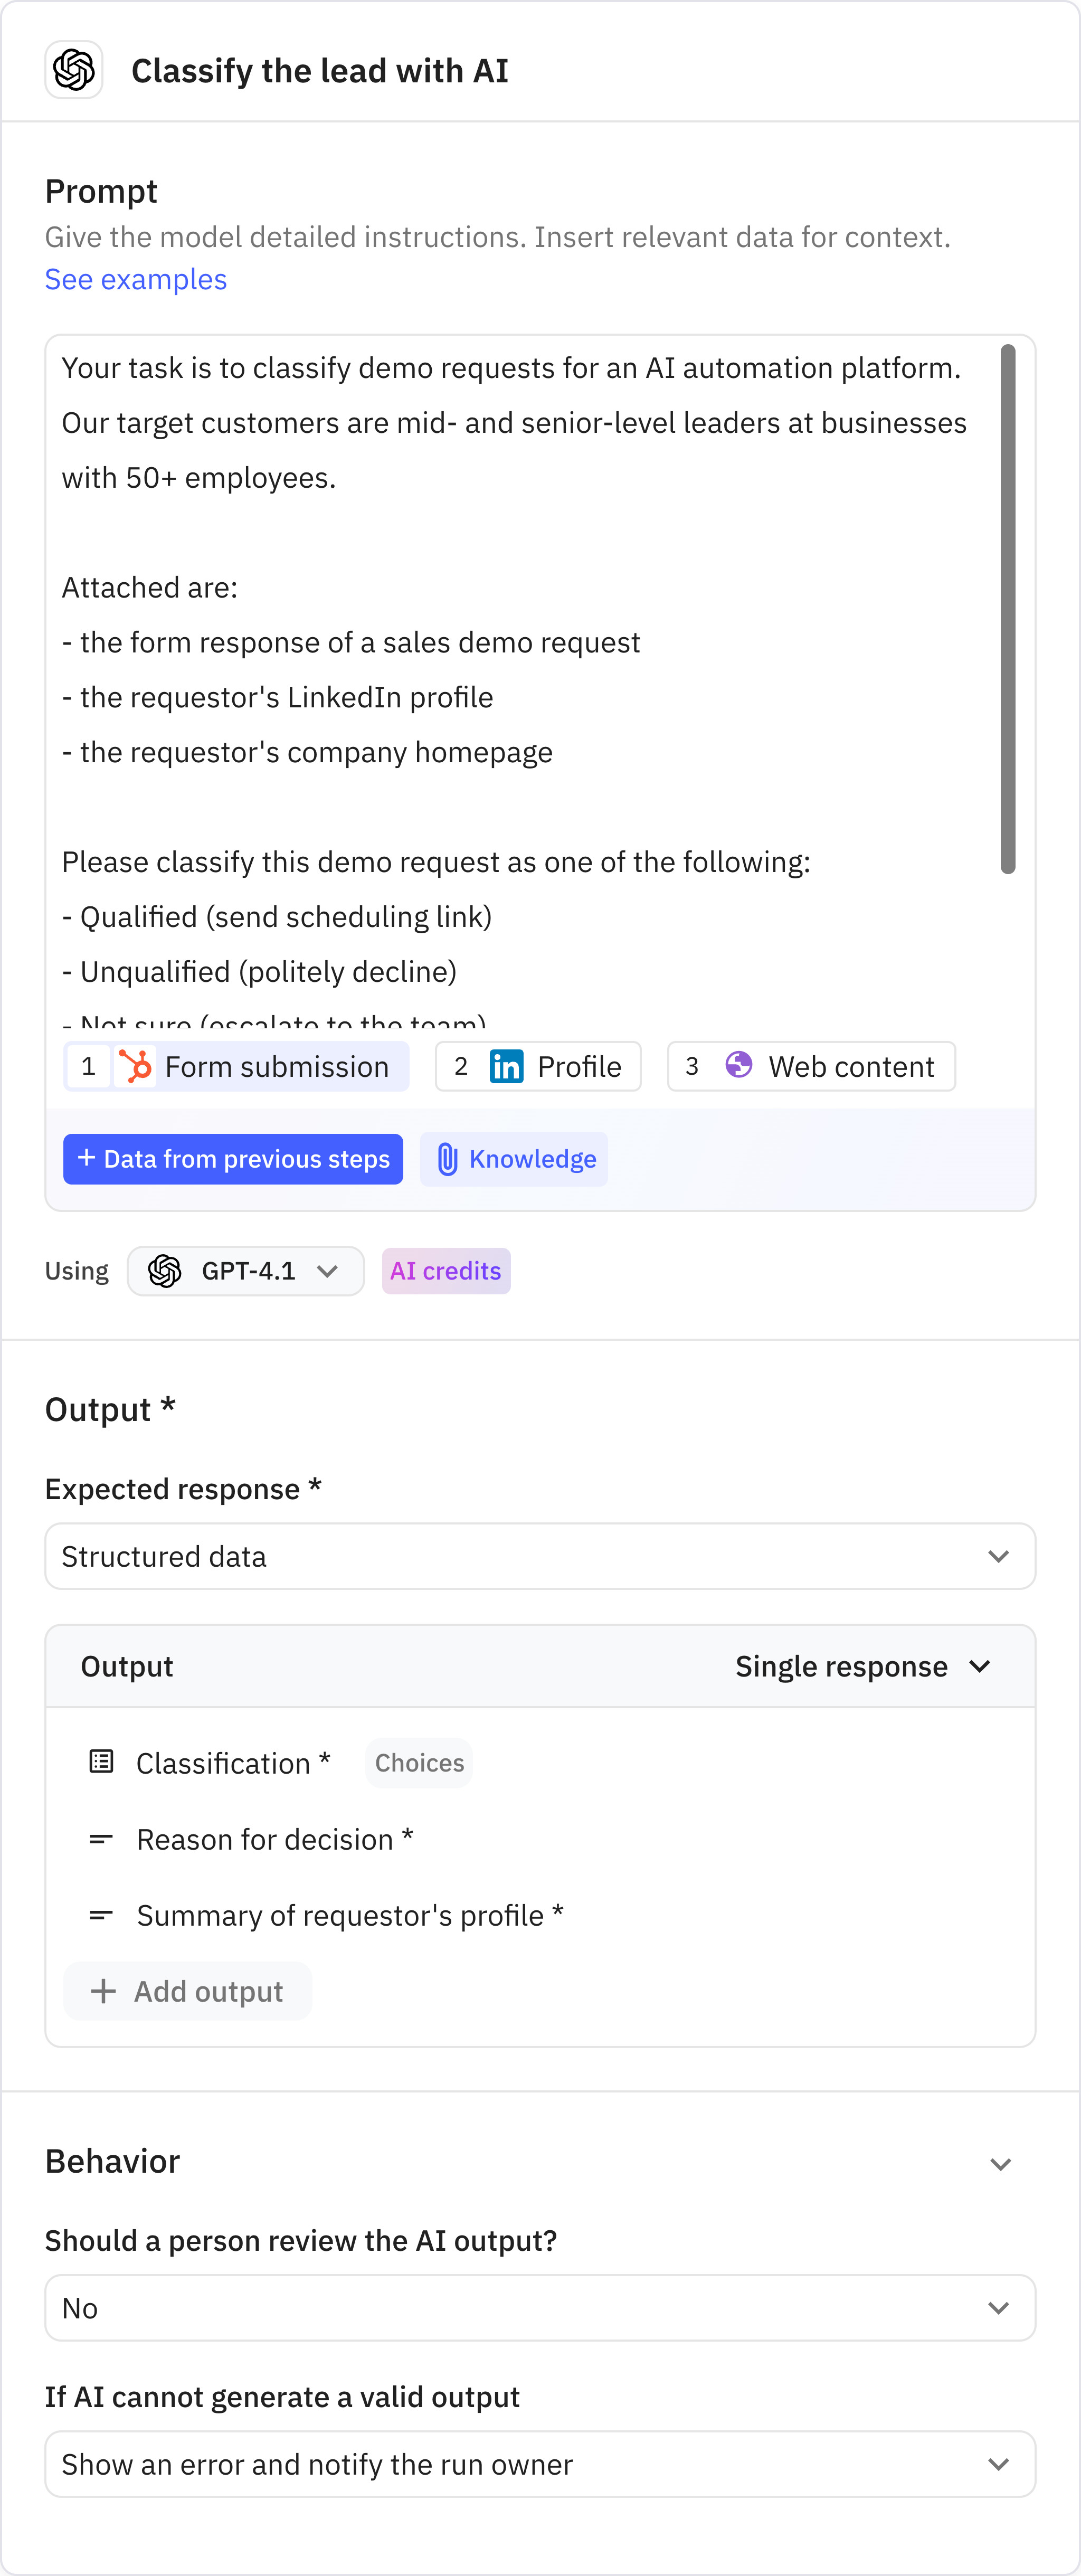The image size is (1081, 2576).
Task: Click the LinkedIn Profile data chip
Action: pos(537,1066)
